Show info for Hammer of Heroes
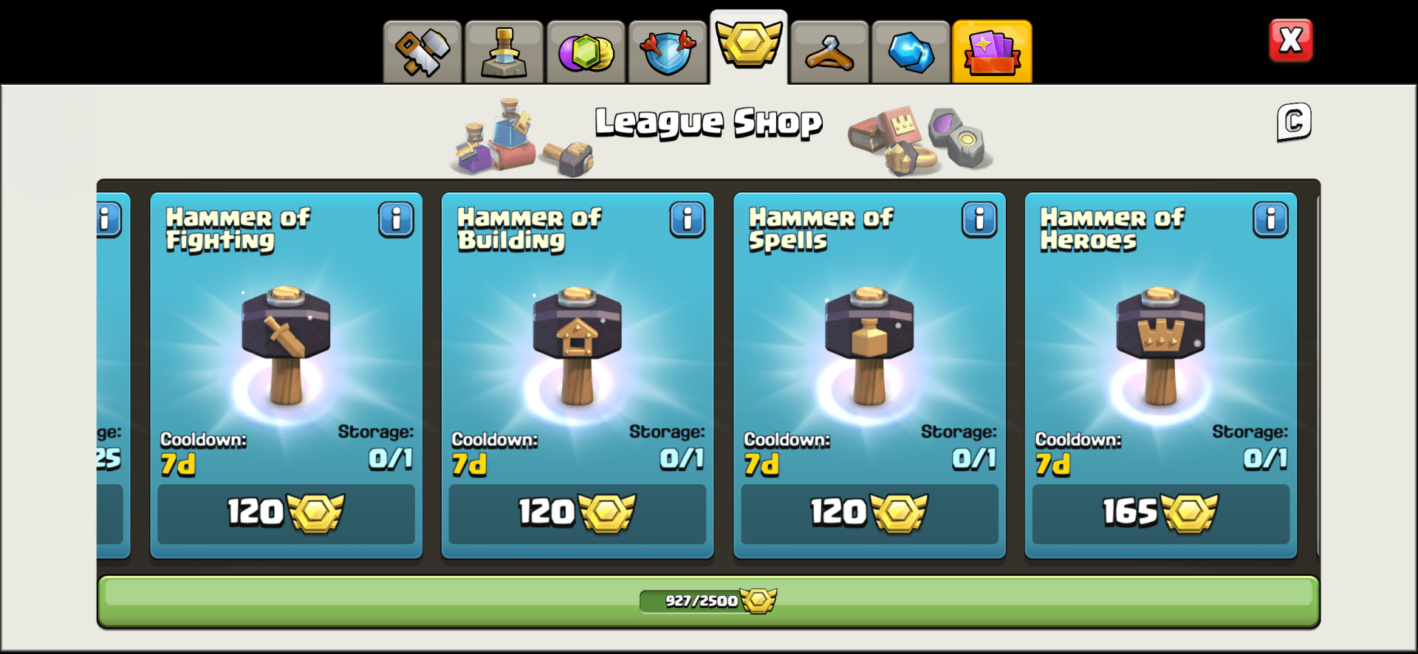 (x=1270, y=219)
